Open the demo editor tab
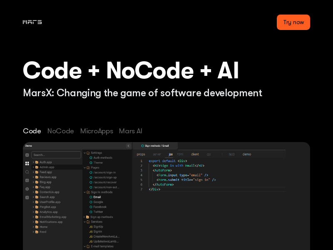Viewport: 333px width, 250px height. coord(246,154)
